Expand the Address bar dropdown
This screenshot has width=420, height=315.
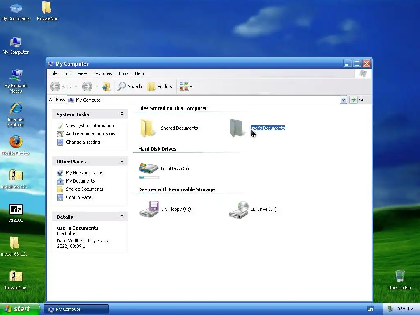point(343,100)
